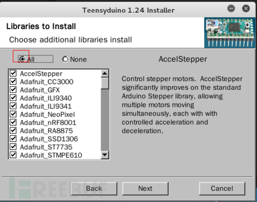
Task: Click the library list scrollbar thumb
Action: click(x=105, y=83)
